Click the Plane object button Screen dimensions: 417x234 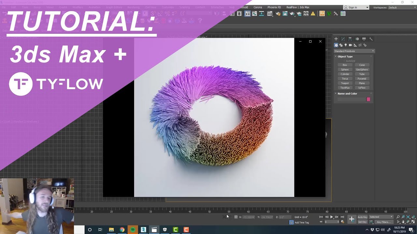(362, 83)
